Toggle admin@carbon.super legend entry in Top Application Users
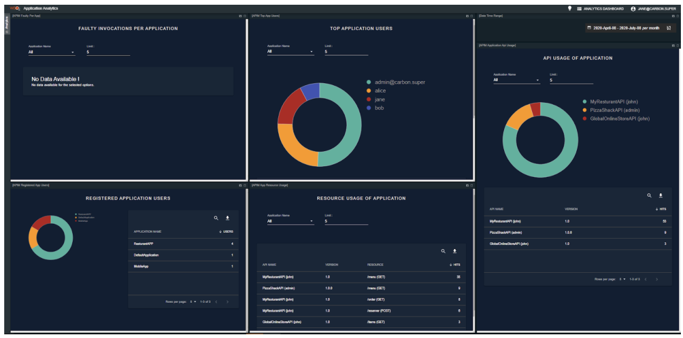The image size is (683, 338). pos(396,82)
